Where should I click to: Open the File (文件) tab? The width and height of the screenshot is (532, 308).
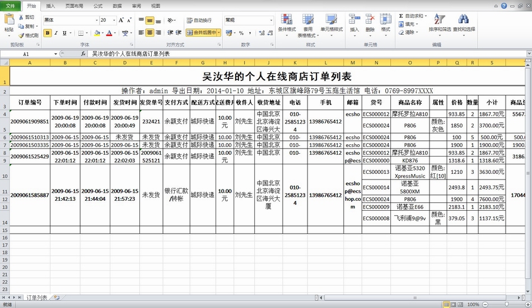[11, 6]
